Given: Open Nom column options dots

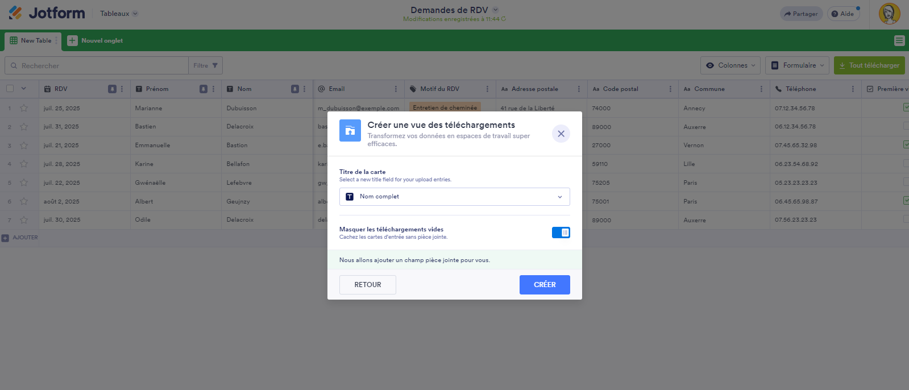Looking at the screenshot, I should click(x=305, y=89).
